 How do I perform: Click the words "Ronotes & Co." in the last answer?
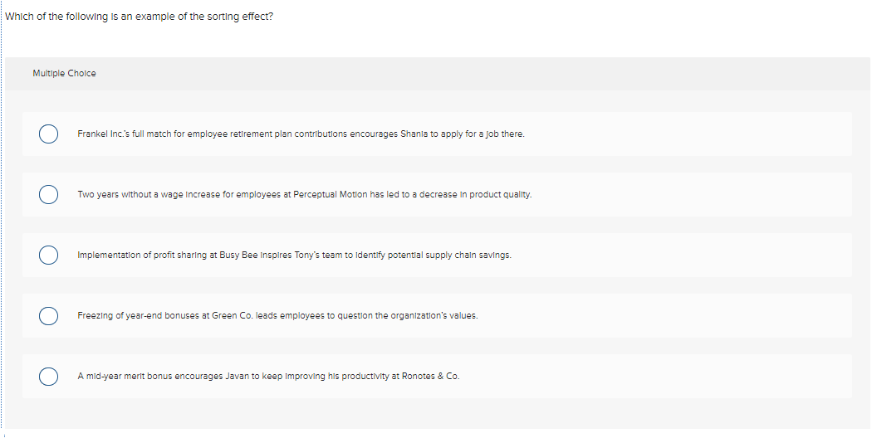click(x=430, y=376)
